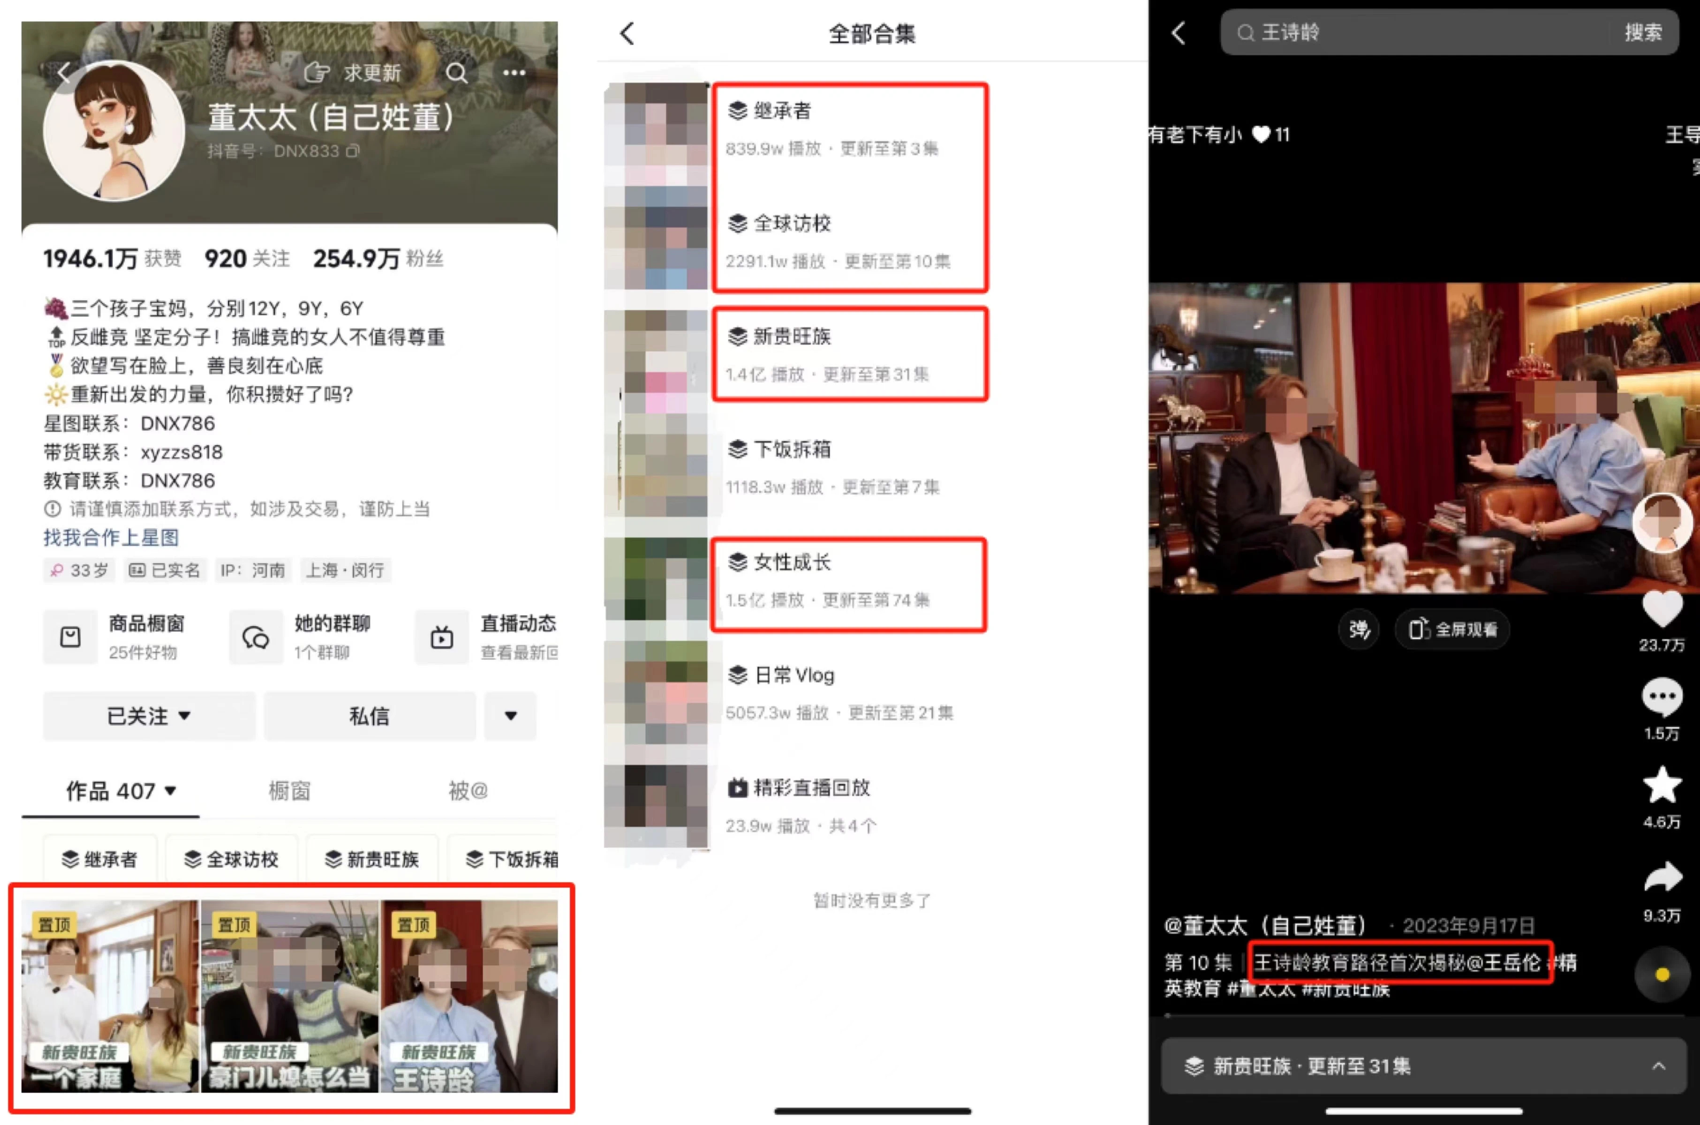Switch to the 被@ tab
This screenshot has height=1125, width=1700.
pyautogui.click(x=468, y=791)
